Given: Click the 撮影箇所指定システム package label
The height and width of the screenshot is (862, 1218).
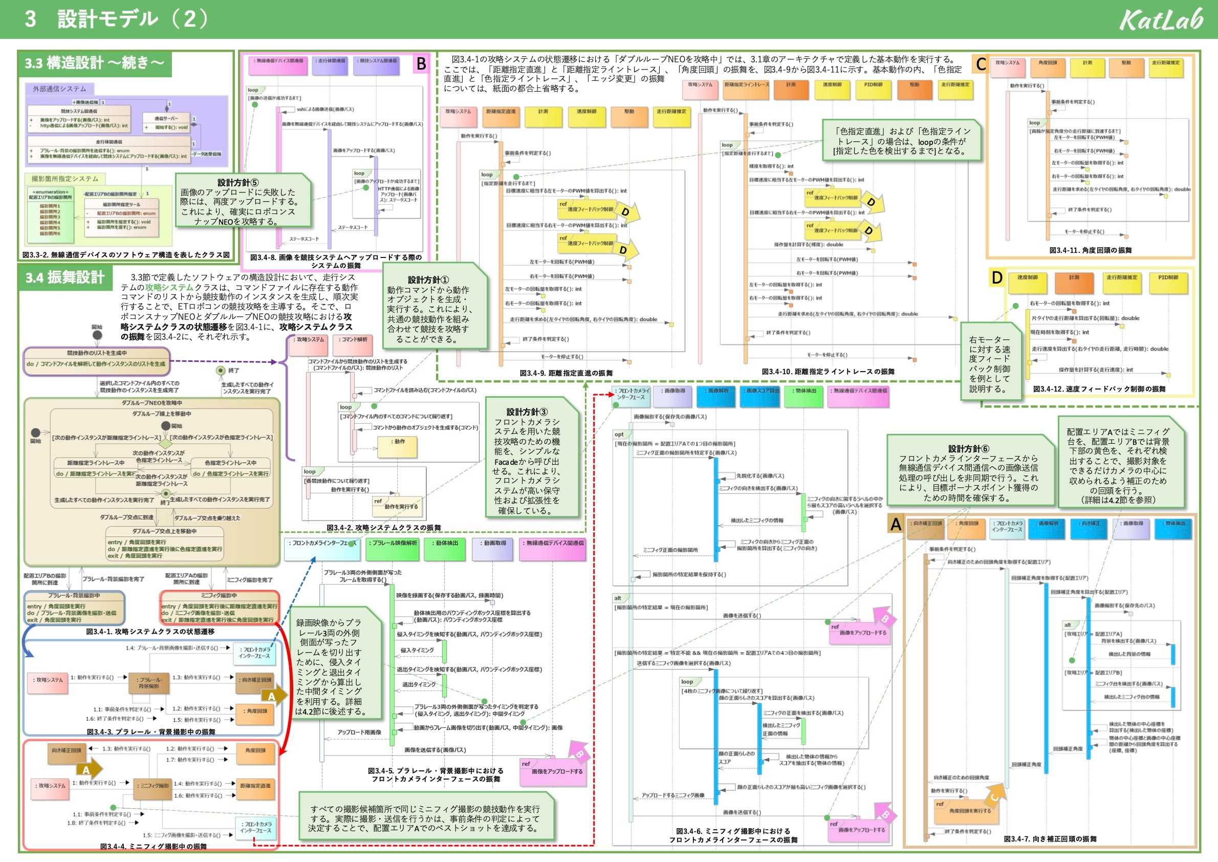Looking at the screenshot, I should (x=65, y=179).
